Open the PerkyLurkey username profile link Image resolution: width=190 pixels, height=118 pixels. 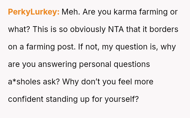(34, 12)
